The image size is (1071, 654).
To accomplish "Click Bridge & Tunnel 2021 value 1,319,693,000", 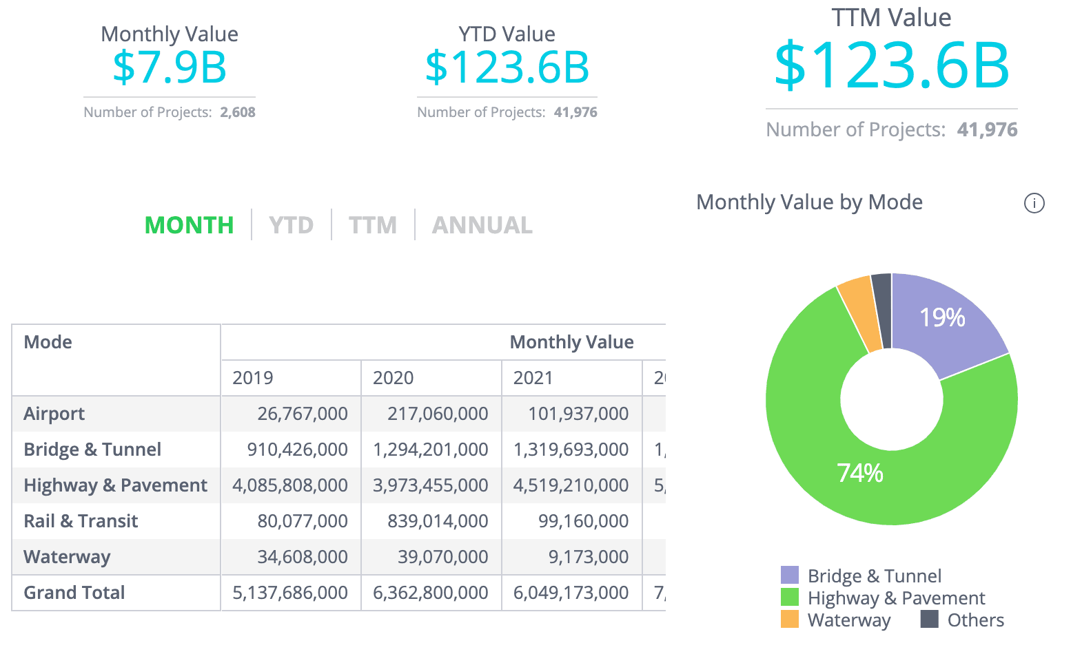I will pos(571,450).
